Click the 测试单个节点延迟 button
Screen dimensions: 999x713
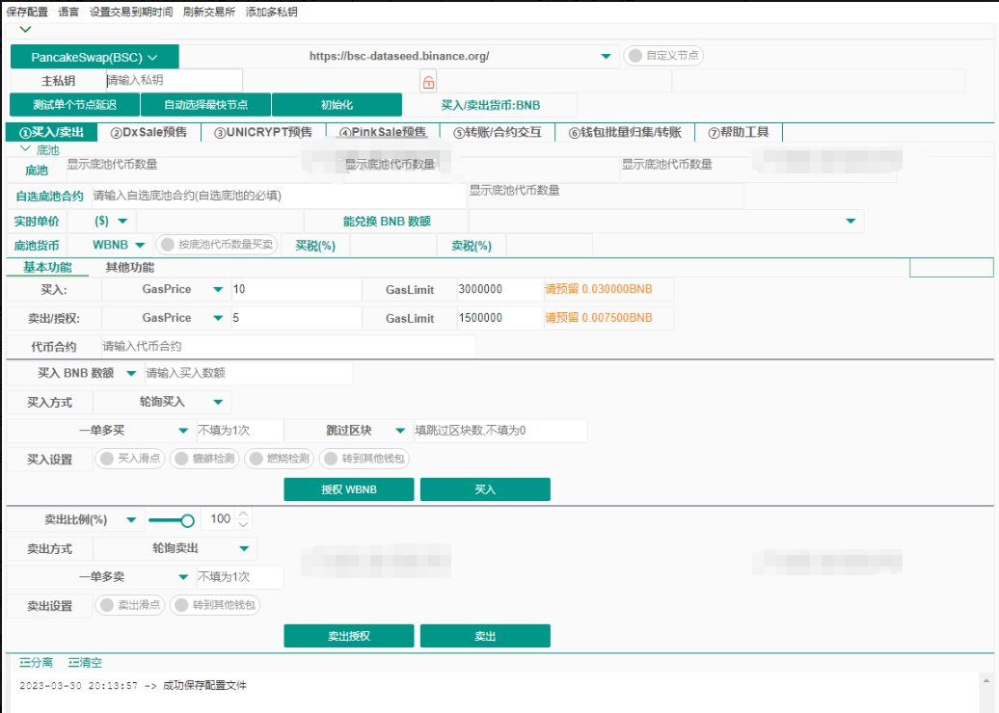[x=74, y=104]
